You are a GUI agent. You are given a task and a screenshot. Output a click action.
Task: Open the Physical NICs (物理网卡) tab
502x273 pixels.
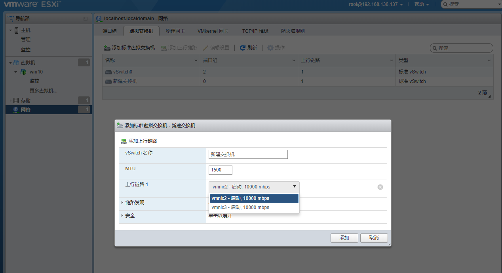175,31
